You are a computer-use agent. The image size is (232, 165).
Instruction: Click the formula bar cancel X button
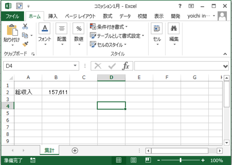[98, 66]
